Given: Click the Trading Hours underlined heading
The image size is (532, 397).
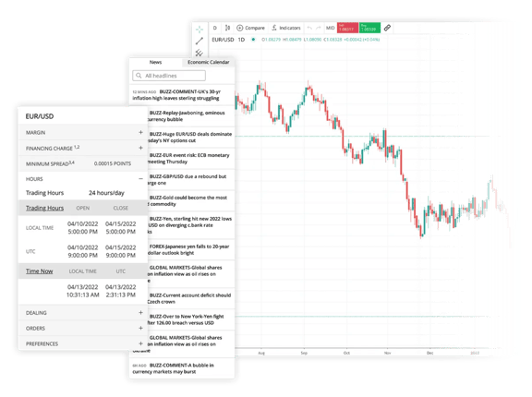Looking at the screenshot, I should [x=44, y=208].
